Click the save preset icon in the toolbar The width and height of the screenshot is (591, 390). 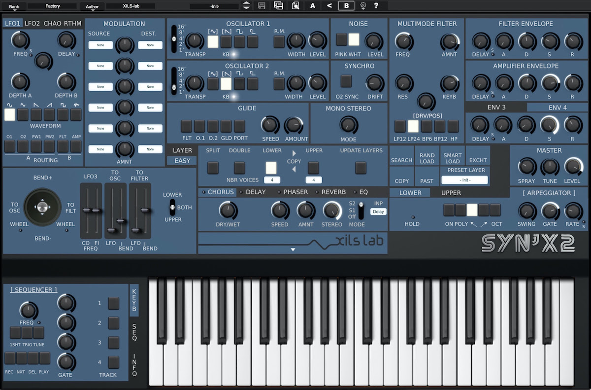[x=262, y=5]
